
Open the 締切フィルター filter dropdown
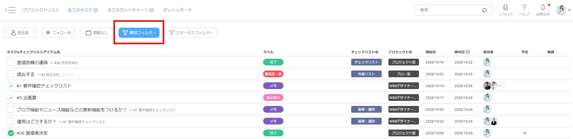(x=139, y=33)
